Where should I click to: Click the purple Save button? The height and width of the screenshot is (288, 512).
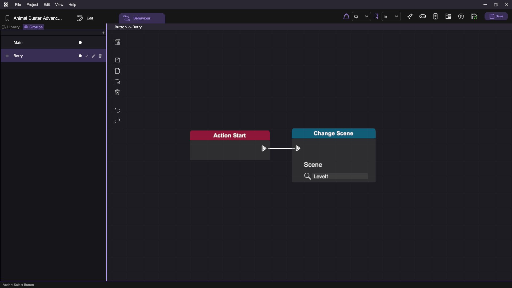point(496,17)
